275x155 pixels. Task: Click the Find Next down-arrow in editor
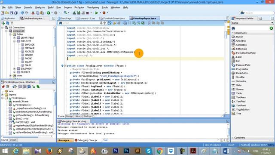(x=101, y=23)
